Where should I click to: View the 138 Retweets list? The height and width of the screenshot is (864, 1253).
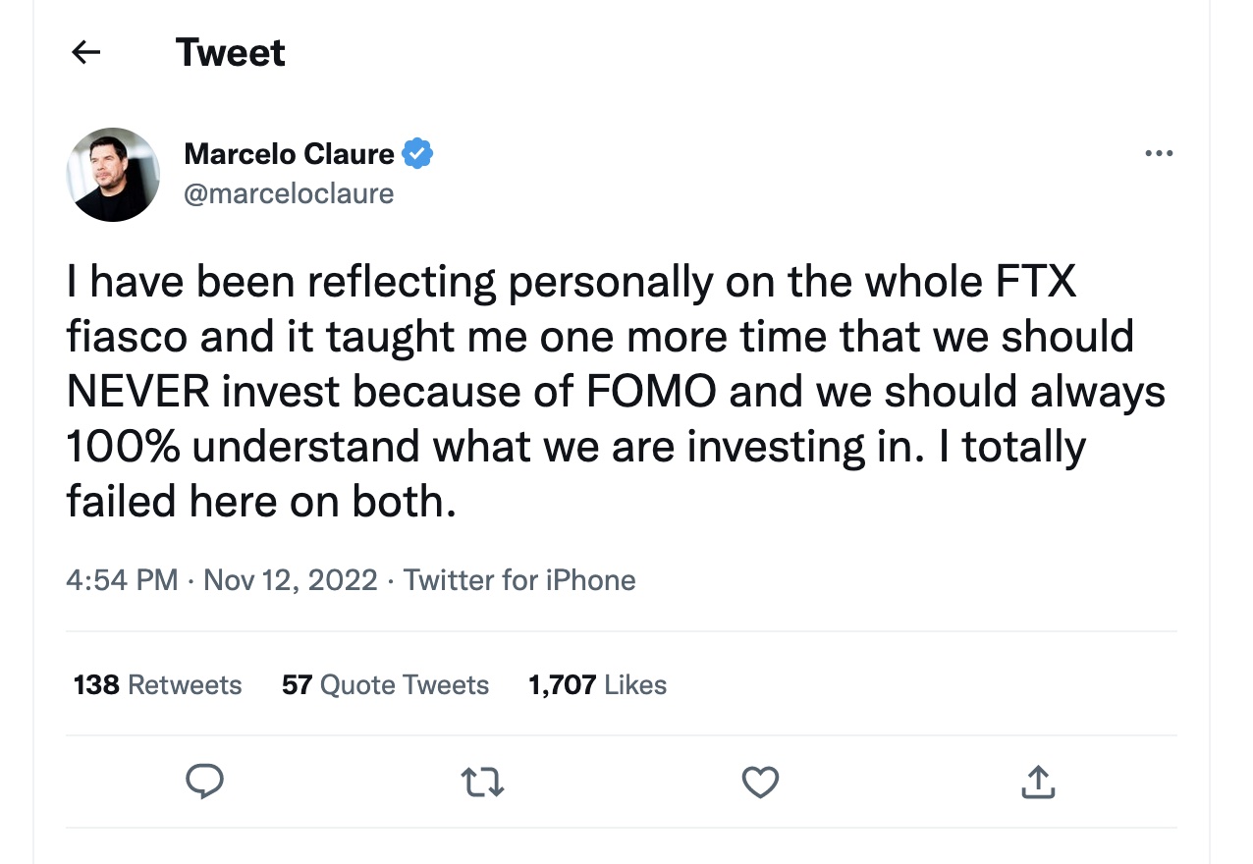click(x=157, y=684)
